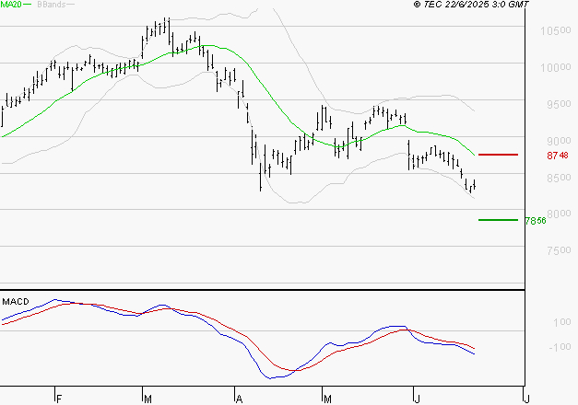The height and width of the screenshot is (405, 578).
Task: Click the MA20 legend label
Action: 11,5
